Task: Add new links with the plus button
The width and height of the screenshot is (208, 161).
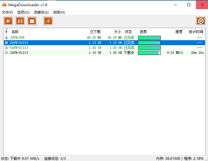Action: coord(48,21)
